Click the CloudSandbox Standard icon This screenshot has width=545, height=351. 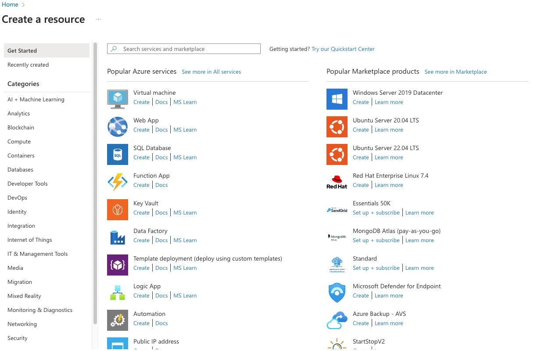(337, 265)
